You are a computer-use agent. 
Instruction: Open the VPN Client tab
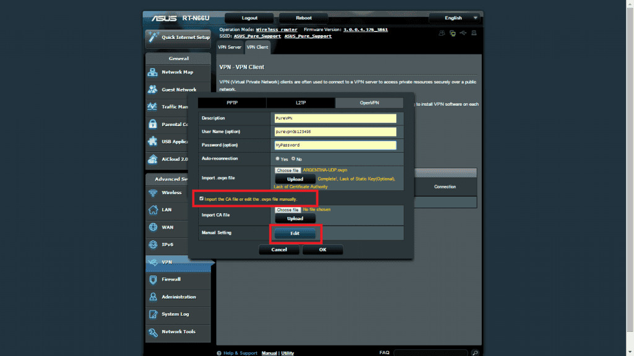coord(257,47)
